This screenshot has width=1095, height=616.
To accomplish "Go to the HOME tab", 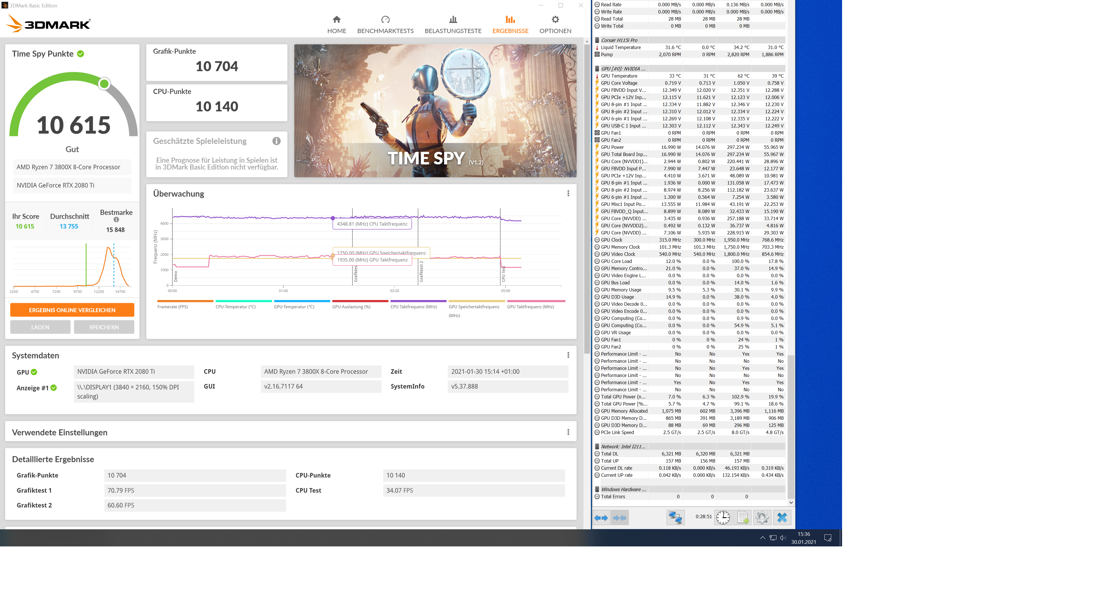I will point(337,25).
